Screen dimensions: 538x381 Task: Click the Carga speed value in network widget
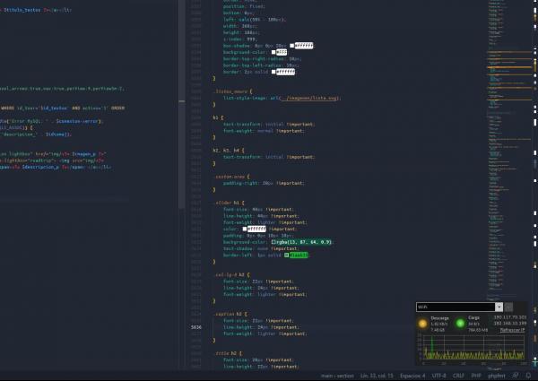tap(473, 324)
